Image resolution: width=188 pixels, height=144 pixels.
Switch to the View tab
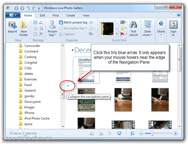(86, 15)
